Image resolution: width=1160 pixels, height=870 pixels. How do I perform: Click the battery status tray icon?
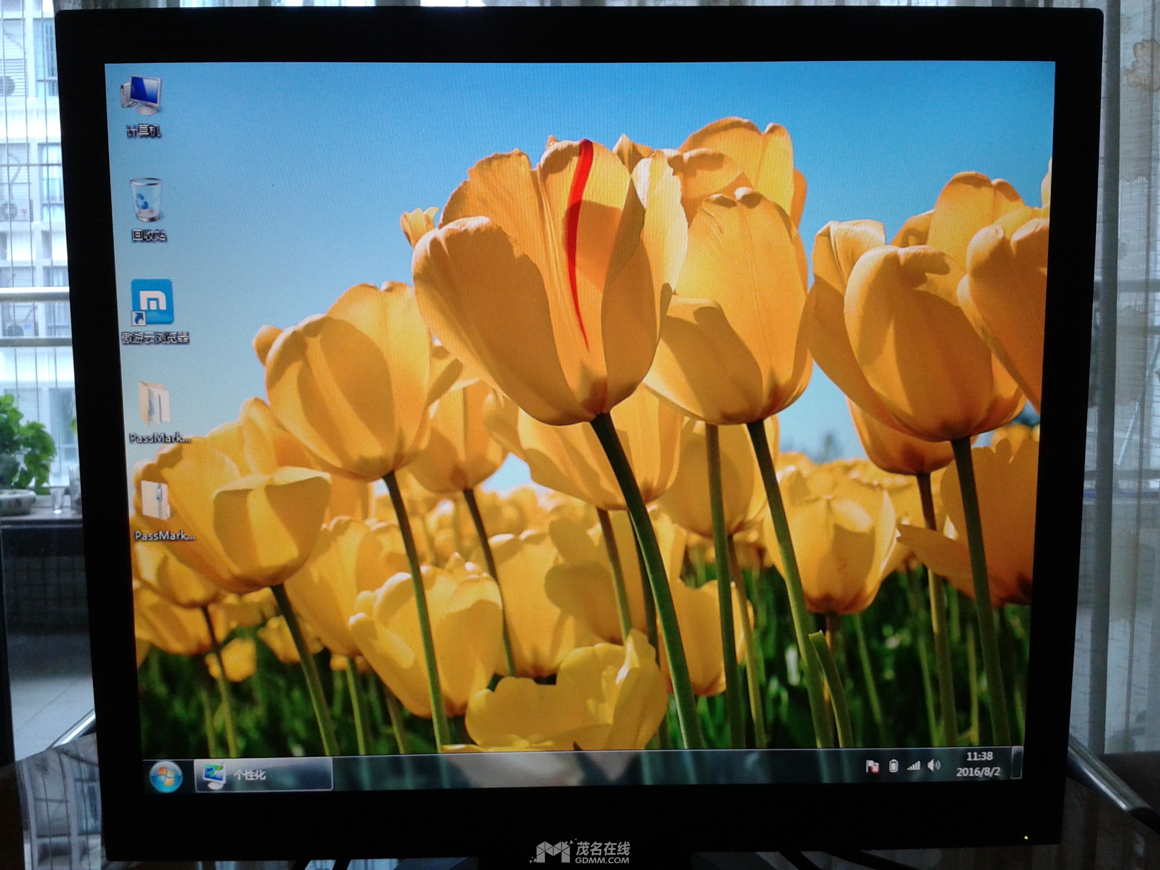894,766
